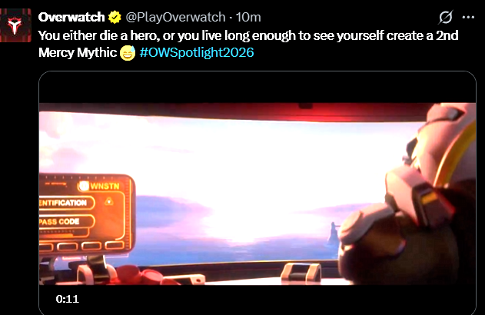
Task: Open the three-dot More options menu
Action: point(468,18)
